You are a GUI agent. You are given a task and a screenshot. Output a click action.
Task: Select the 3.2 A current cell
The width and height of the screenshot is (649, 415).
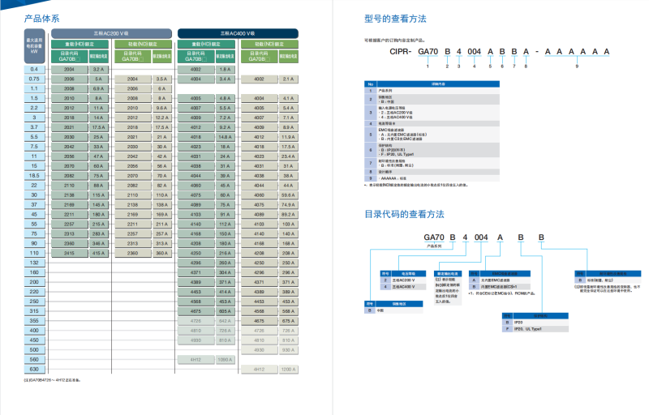[98, 70]
